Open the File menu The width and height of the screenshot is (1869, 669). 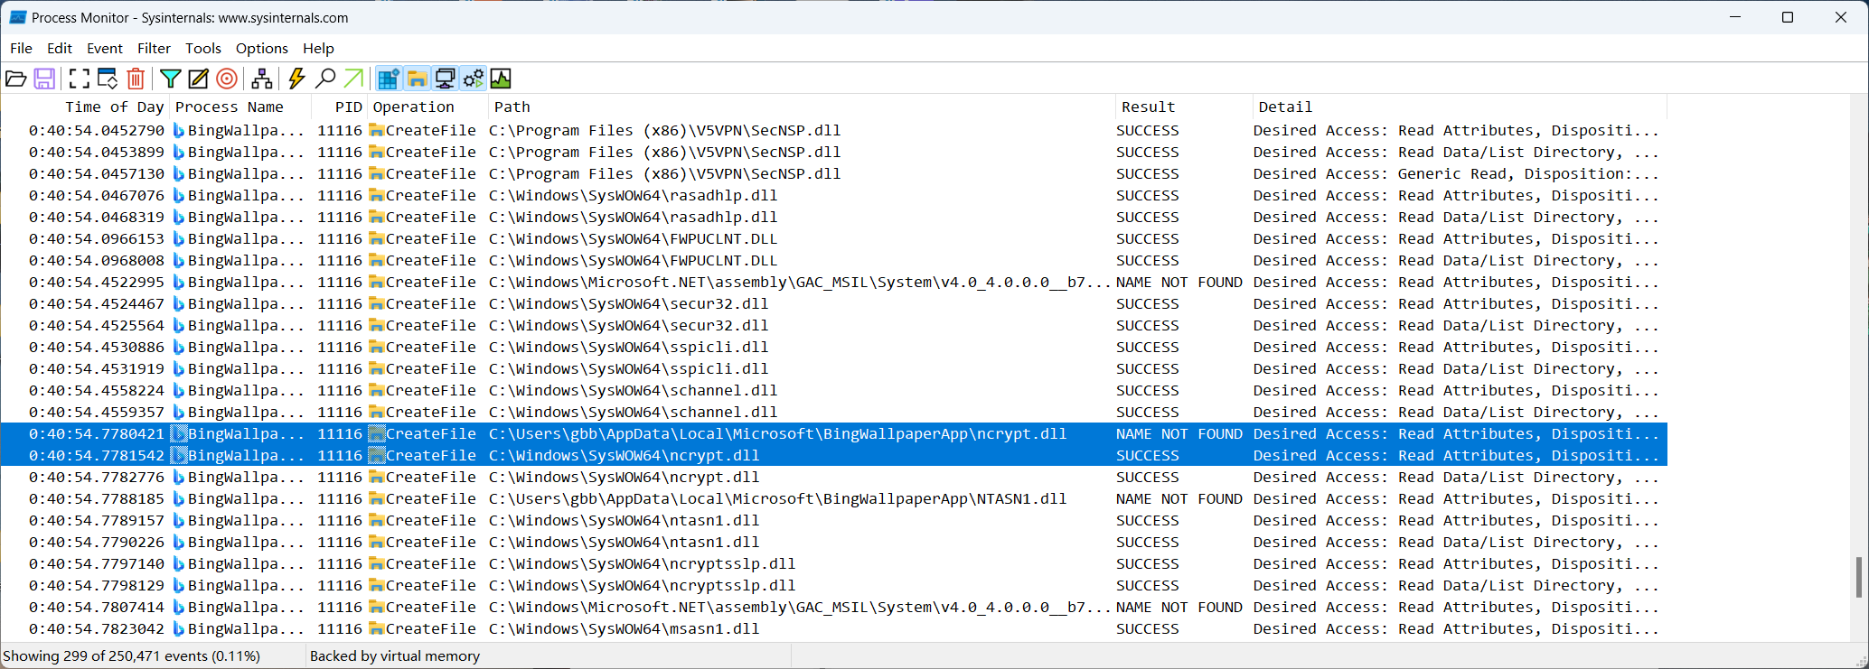coord(21,48)
